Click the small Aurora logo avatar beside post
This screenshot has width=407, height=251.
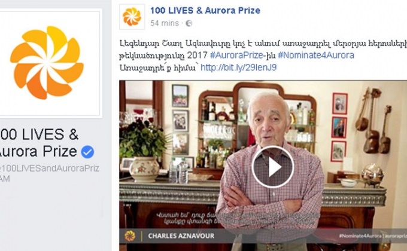(132, 17)
